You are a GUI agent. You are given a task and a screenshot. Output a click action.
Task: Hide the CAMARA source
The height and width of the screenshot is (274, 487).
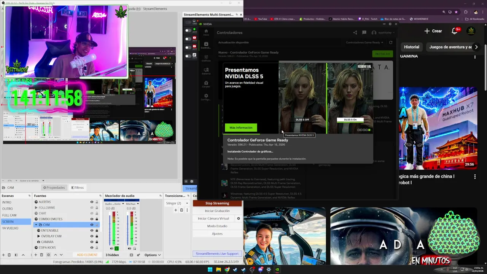tap(92, 242)
